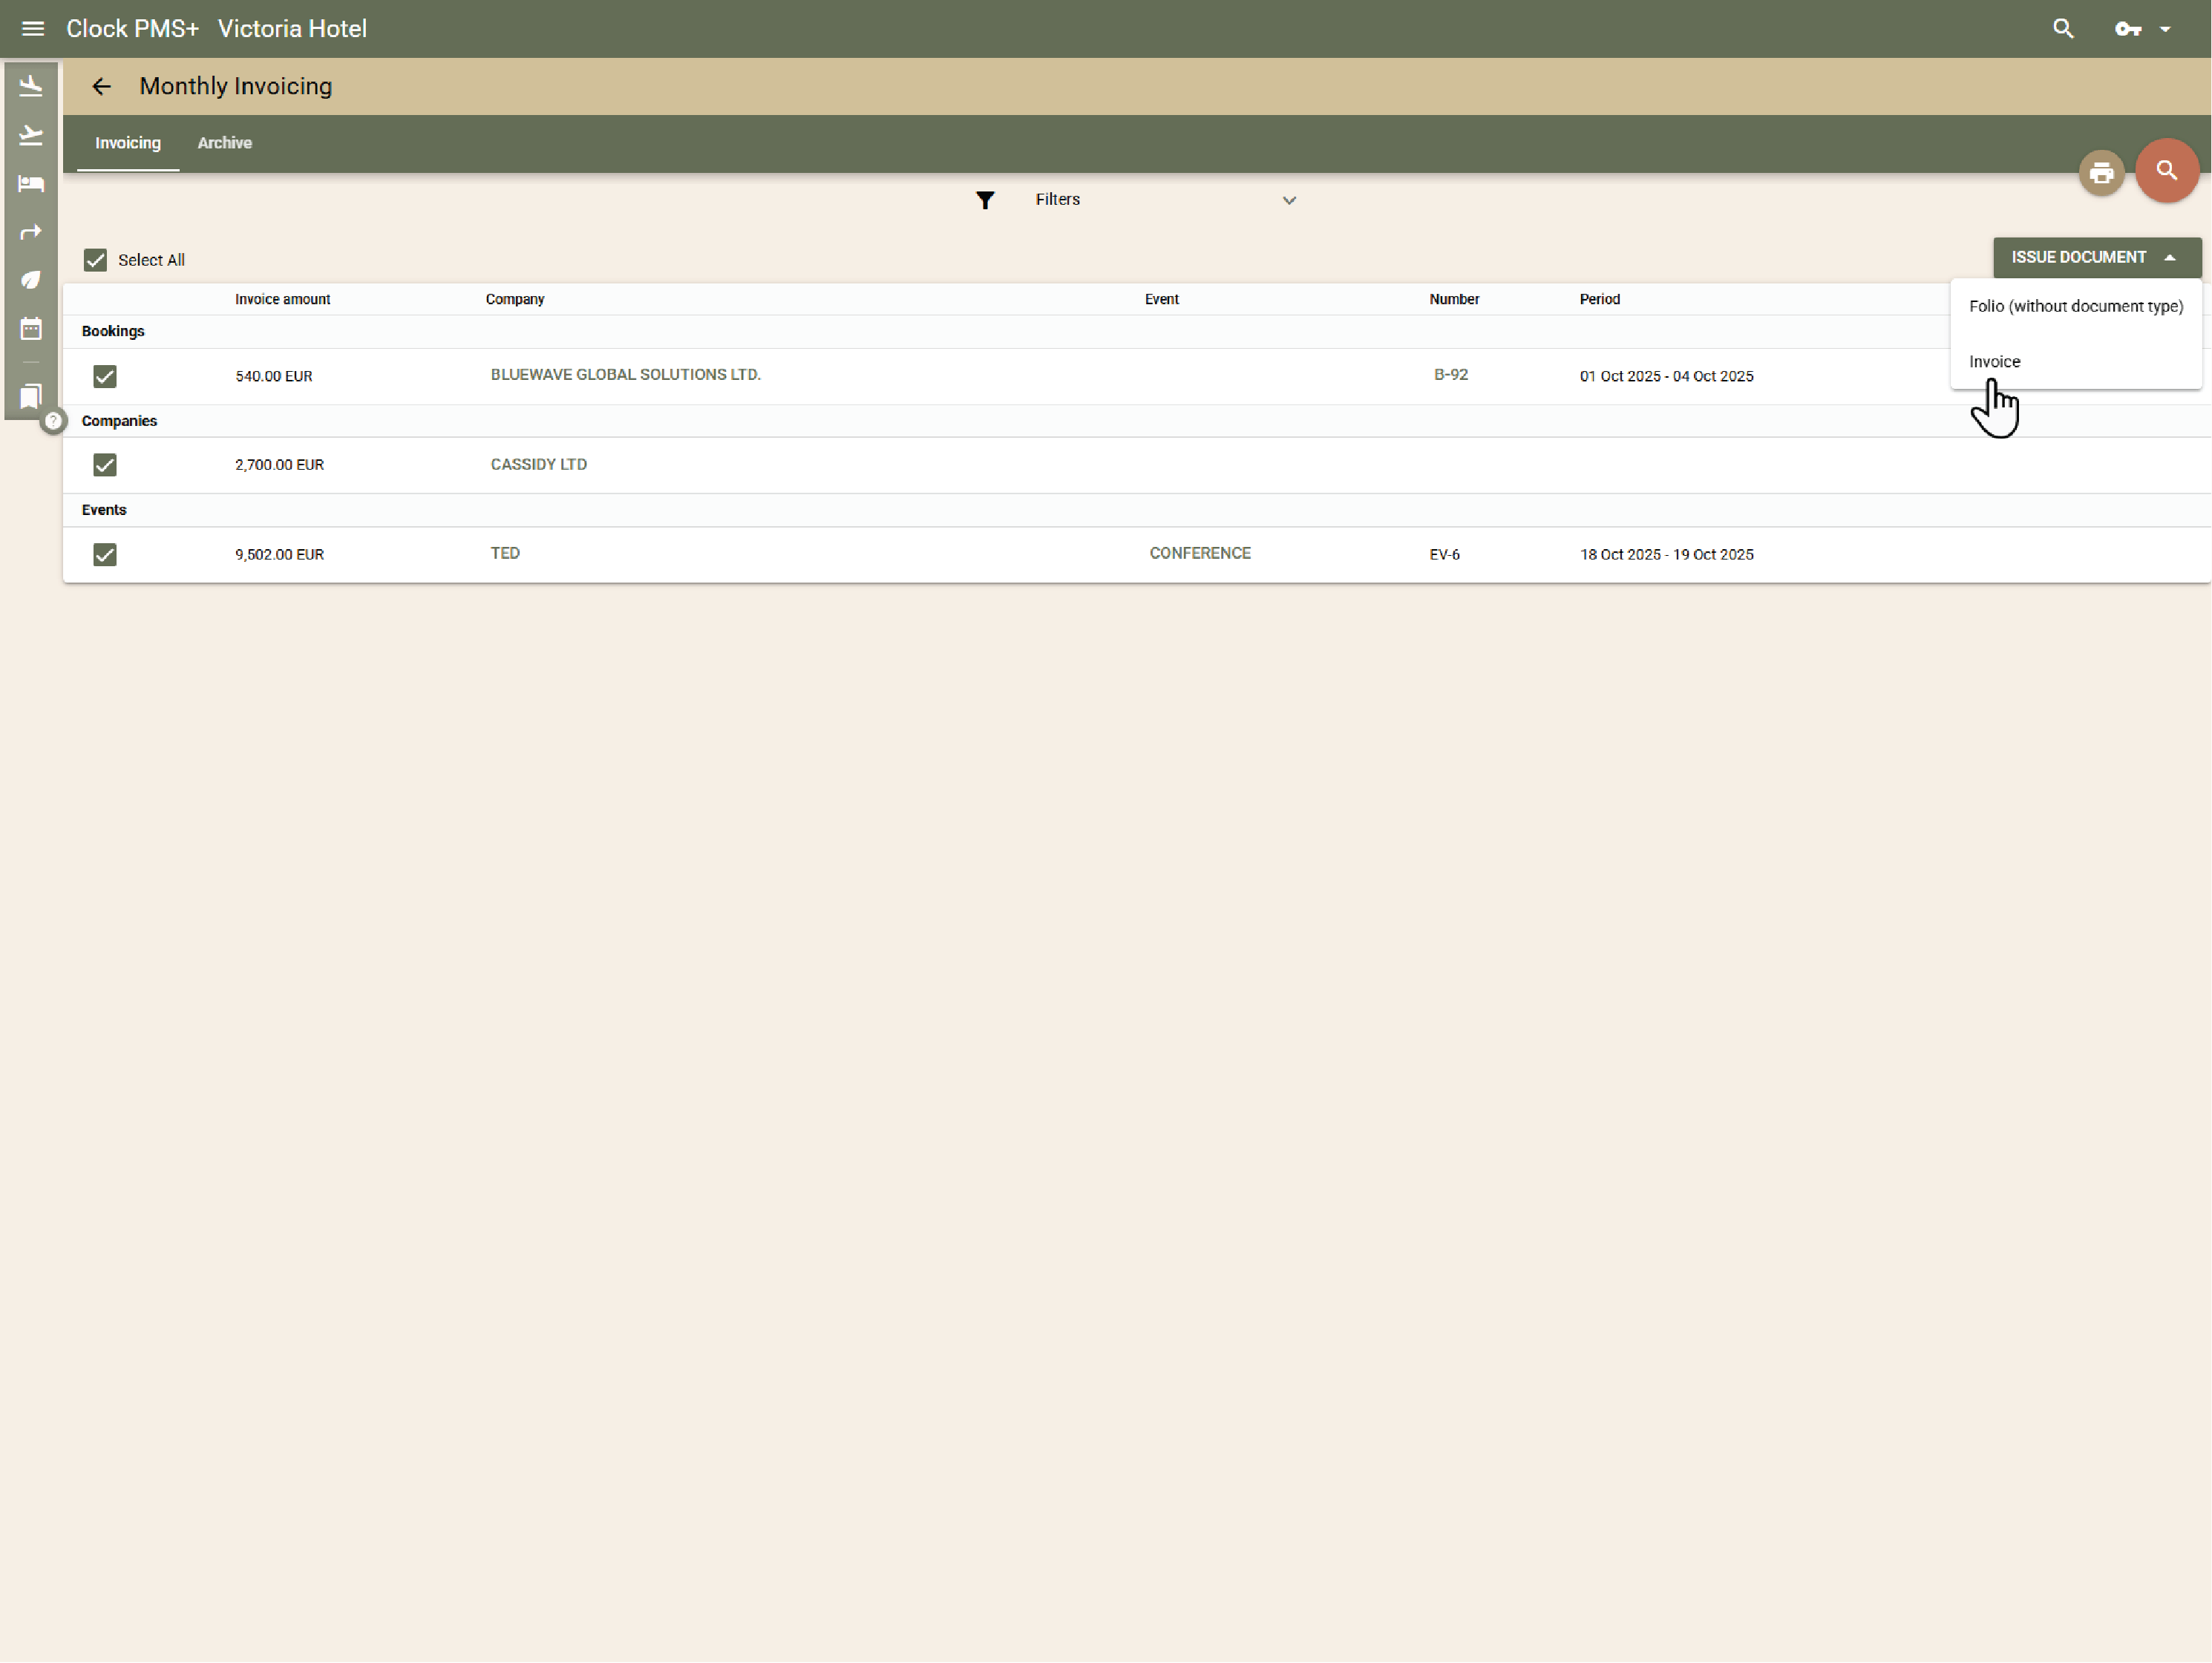Open the in-house guests bed icon

click(30, 183)
